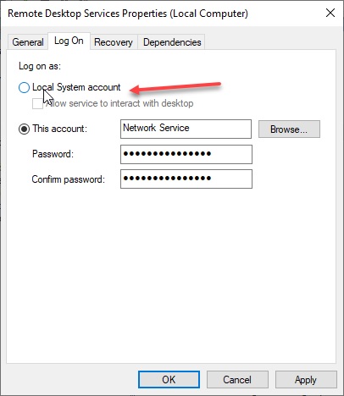Click the Browse... button
Viewport: 344px width, 396px height.
tap(289, 129)
